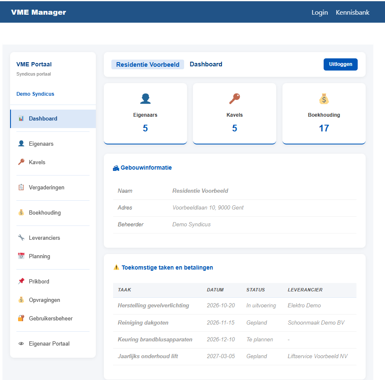This screenshot has width=385, height=380.
Task: Open Eigenaars in the sidebar
Action: [53, 144]
